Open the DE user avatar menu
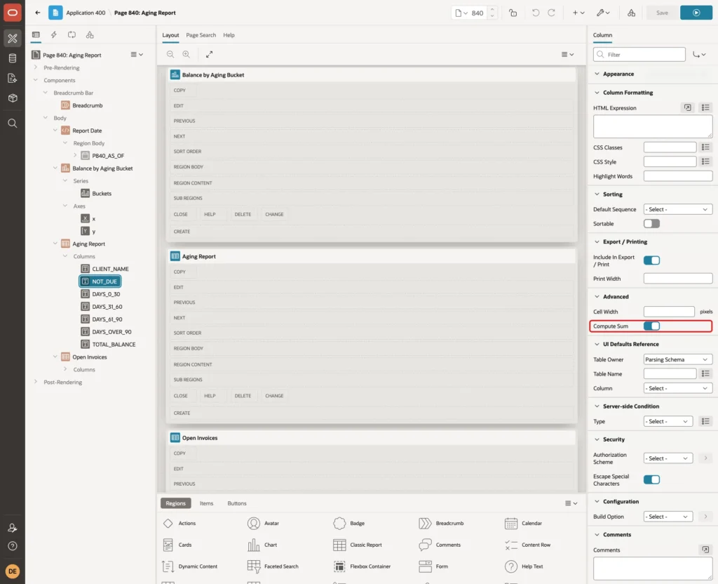The image size is (718, 584). pyautogui.click(x=13, y=571)
